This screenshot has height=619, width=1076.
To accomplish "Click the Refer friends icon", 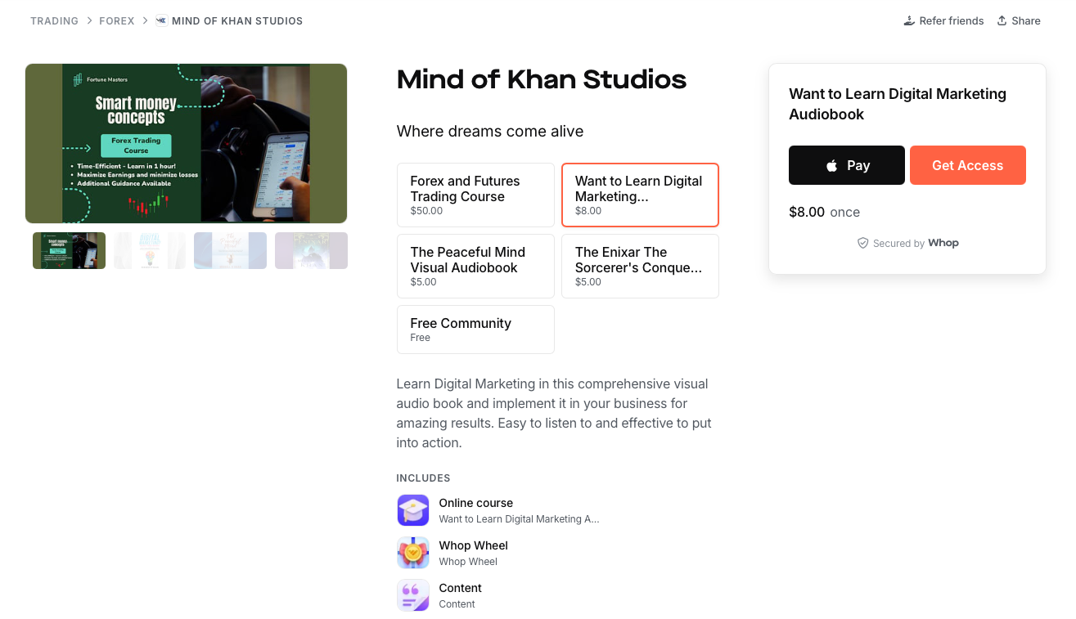I will pos(908,20).
